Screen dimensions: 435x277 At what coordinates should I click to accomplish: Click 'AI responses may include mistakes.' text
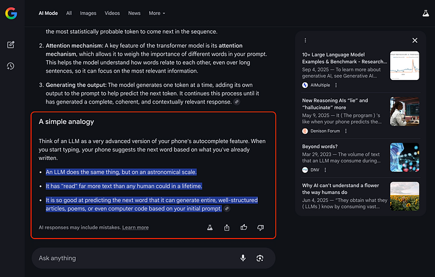click(x=80, y=227)
